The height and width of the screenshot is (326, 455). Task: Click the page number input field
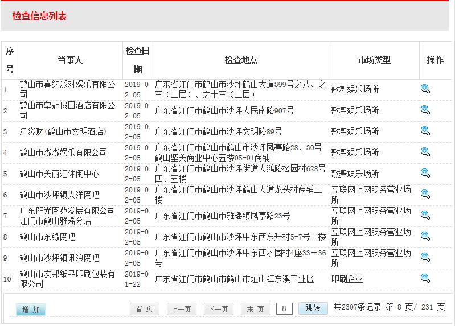(284, 308)
